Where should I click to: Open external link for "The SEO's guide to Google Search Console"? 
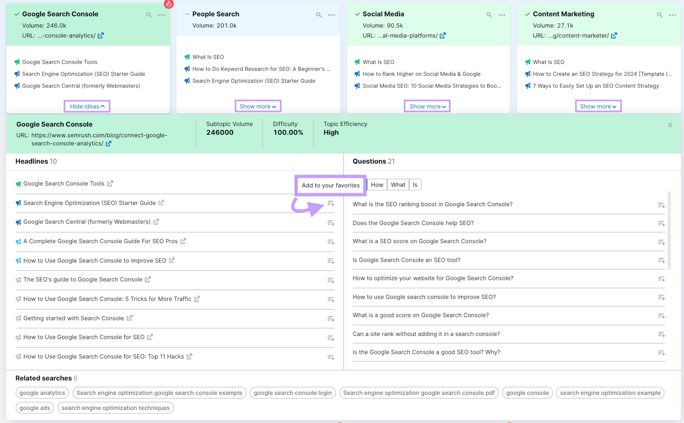click(148, 279)
